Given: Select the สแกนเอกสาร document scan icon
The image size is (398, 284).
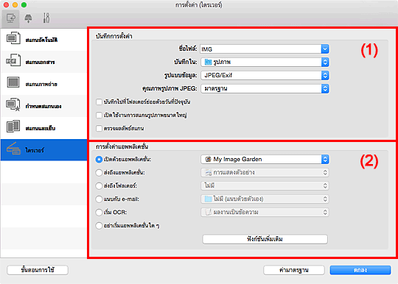Looking at the screenshot, I should click(13, 60).
